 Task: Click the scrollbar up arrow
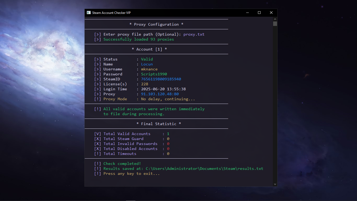[275, 19]
